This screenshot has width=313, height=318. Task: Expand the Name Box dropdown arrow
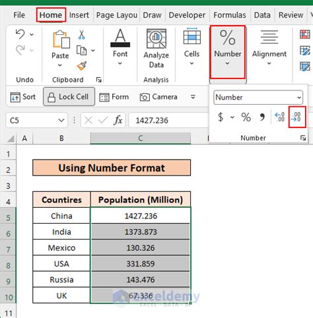(x=61, y=120)
